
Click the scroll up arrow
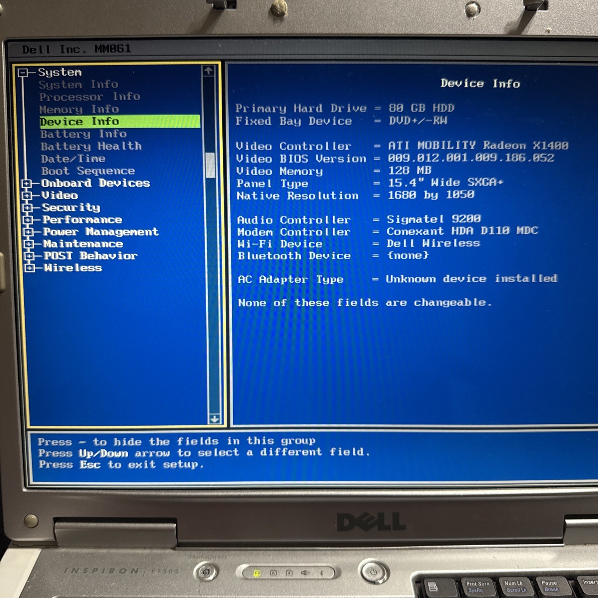[x=209, y=71]
